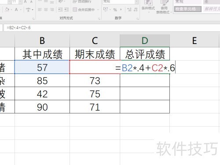Increase indent in the cell

(66, 10)
